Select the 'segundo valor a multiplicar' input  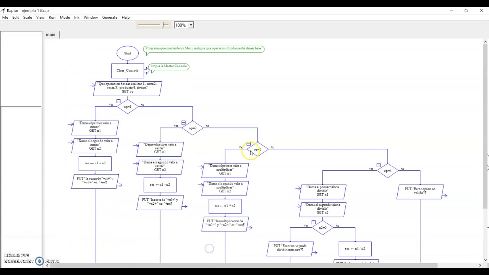(x=225, y=188)
